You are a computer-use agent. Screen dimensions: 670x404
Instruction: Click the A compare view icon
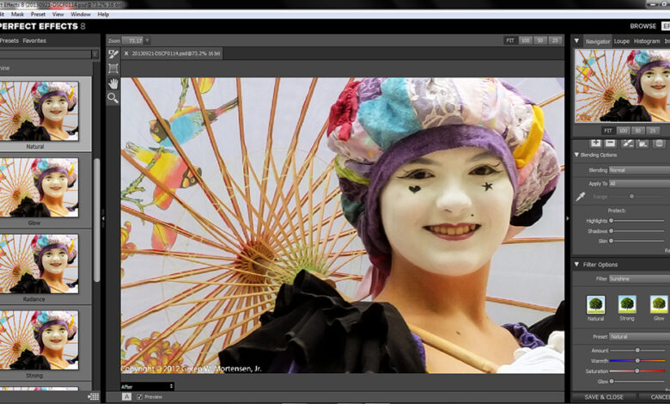tap(126, 397)
